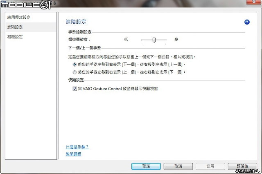This screenshot has width=262, height=174.
Task: Click the 進階設定 heading in the main panel
Action: pyautogui.click(x=76, y=22)
